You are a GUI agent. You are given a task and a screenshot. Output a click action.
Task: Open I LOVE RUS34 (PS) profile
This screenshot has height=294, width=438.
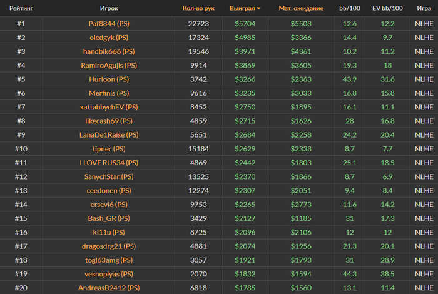[109, 163]
